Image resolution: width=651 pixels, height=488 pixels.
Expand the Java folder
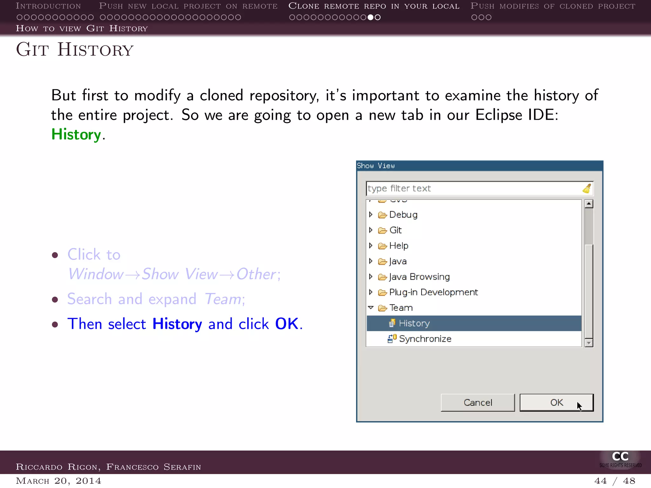click(x=371, y=261)
